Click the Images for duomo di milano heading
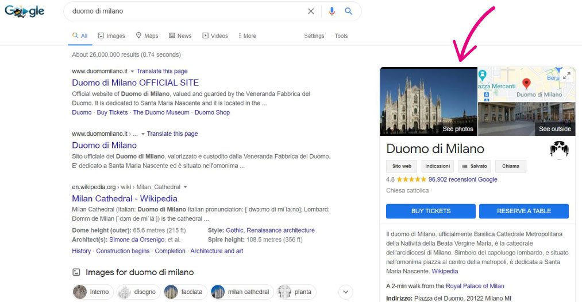Image resolution: width=582 pixels, height=302 pixels. (140, 272)
